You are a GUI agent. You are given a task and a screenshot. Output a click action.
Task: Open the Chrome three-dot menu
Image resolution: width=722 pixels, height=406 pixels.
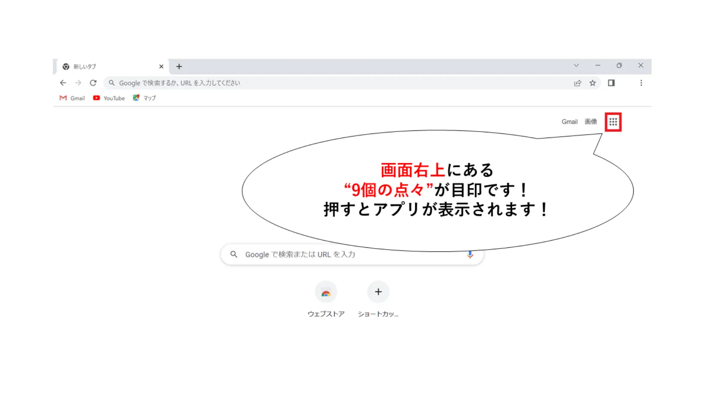coord(641,83)
